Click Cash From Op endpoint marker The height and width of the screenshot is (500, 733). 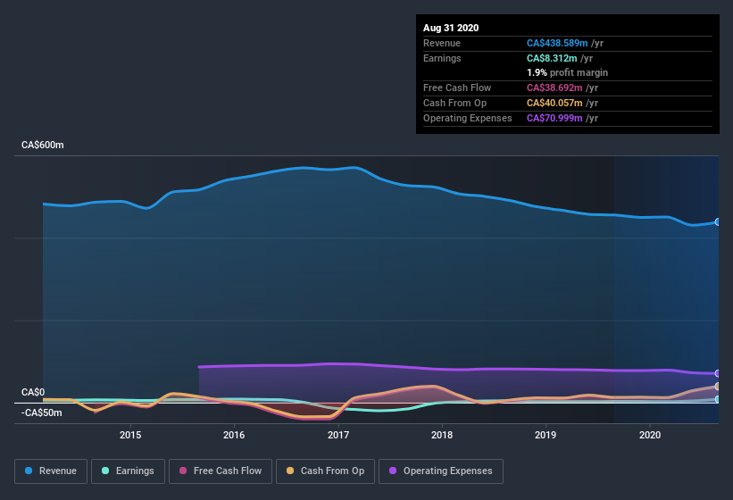718,387
